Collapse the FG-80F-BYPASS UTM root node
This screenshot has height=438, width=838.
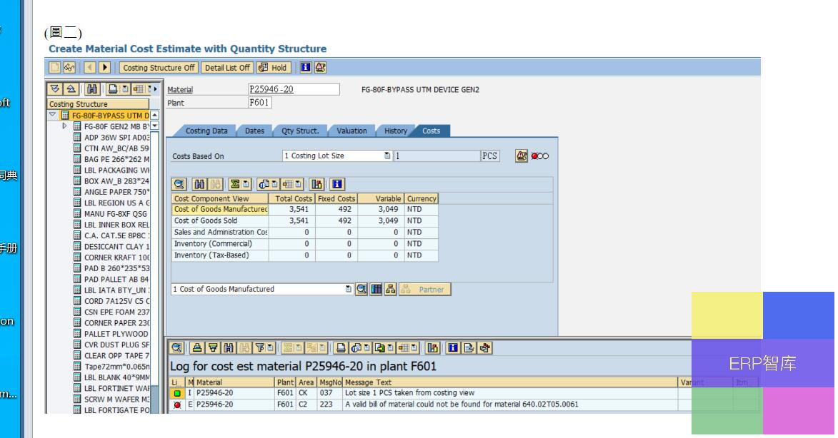pyautogui.click(x=52, y=115)
